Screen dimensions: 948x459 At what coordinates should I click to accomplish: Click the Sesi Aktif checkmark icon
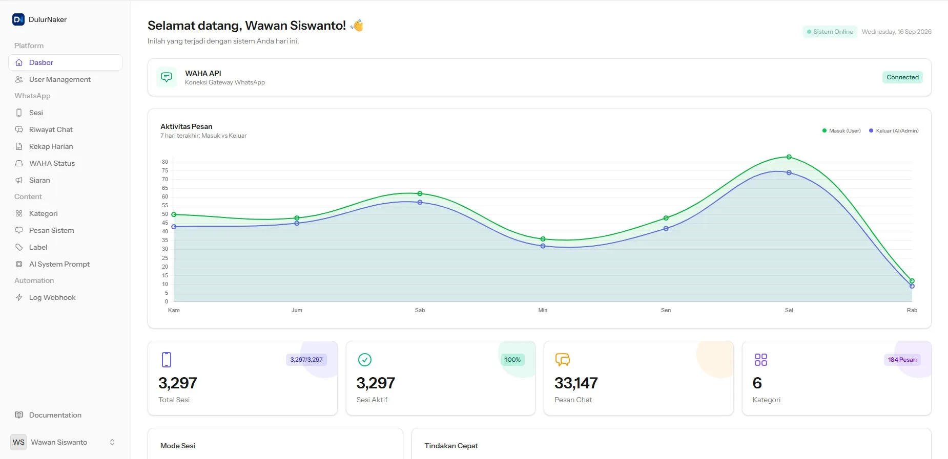(365, 360)
